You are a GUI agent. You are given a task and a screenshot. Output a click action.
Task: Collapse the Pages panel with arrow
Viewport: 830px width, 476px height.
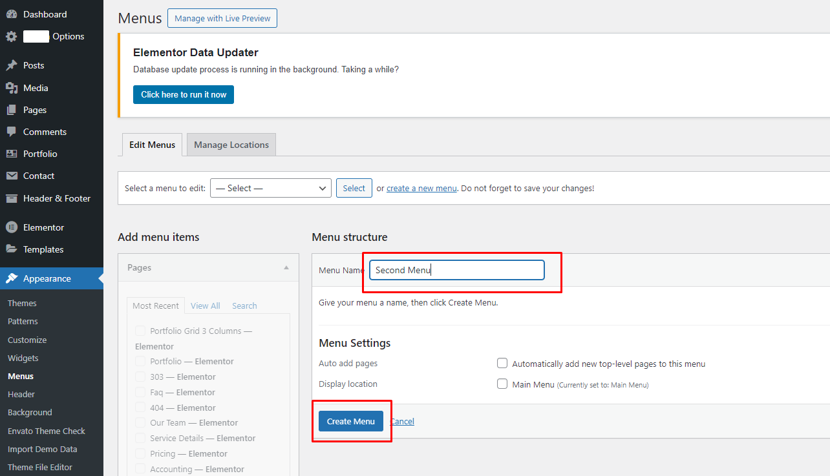[286, 267]
